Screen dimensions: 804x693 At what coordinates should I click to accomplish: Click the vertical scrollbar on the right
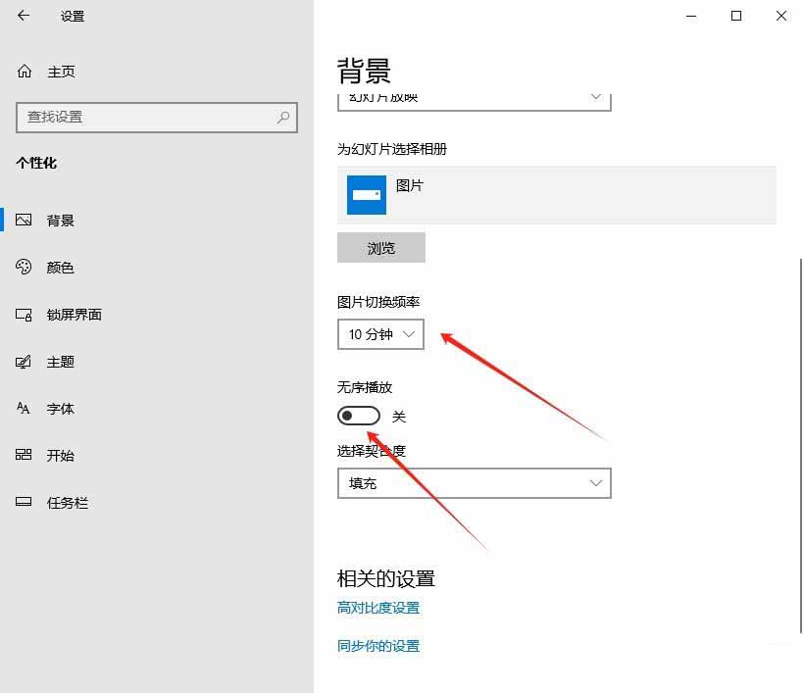click(801, 446)
